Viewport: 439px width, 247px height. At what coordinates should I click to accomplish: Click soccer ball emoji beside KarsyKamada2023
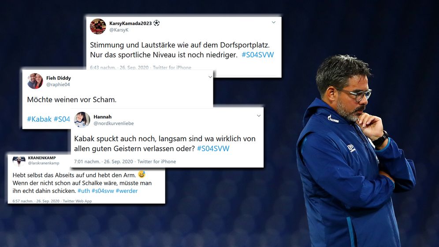[x=156, y=23]
